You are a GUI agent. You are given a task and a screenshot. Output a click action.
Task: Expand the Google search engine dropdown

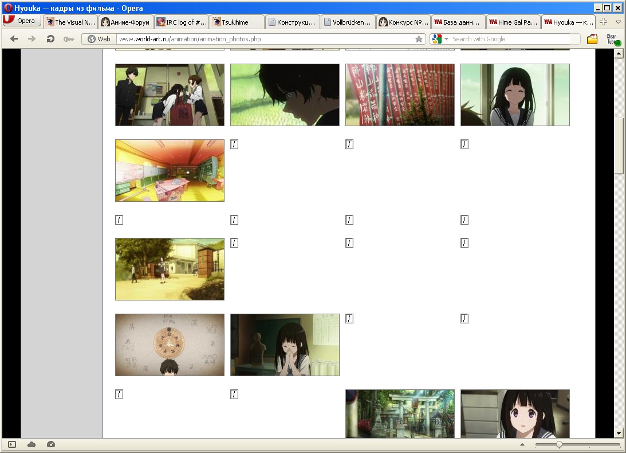[x=439, y=39]
